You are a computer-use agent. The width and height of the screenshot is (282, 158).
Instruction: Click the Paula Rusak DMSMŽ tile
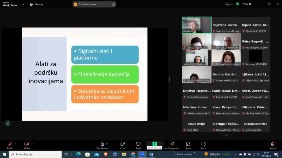click(x=226, y=91)
